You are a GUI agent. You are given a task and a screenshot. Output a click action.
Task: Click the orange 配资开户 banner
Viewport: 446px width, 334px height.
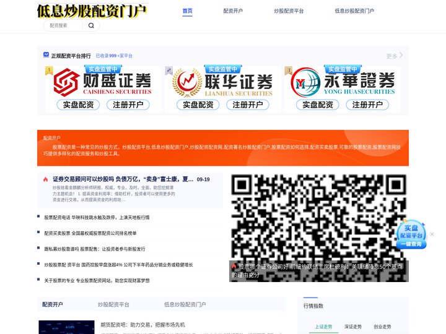[223, 148]
